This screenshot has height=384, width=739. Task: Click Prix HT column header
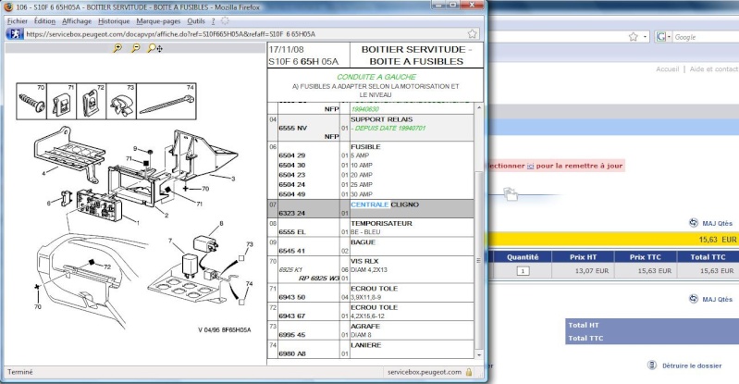click(583, 257)
